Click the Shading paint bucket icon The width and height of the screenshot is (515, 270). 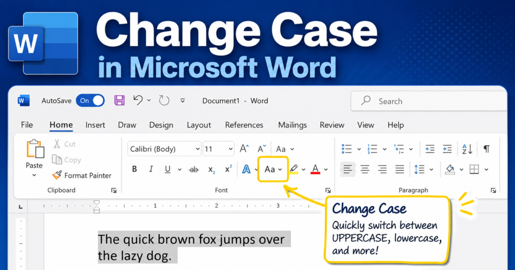[x=450, y=170]
